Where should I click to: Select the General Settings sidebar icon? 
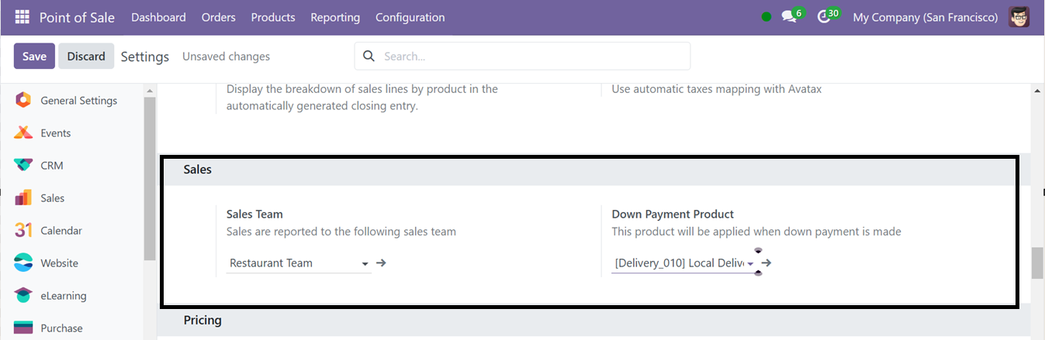pos(23,100)
